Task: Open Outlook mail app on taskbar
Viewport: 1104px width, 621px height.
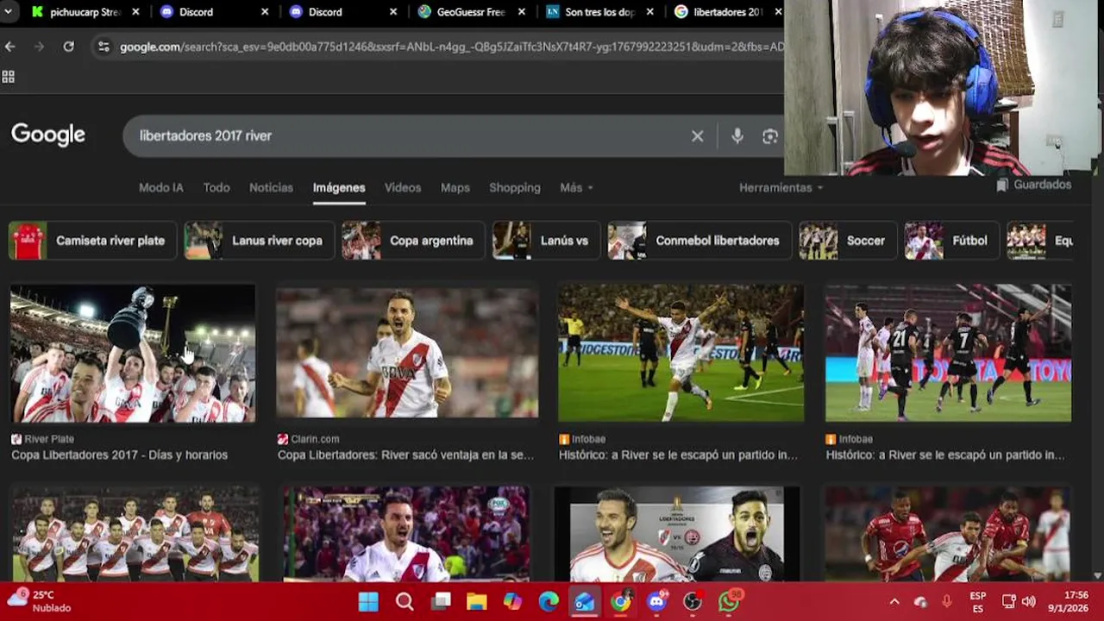Action: click(585, 601)
